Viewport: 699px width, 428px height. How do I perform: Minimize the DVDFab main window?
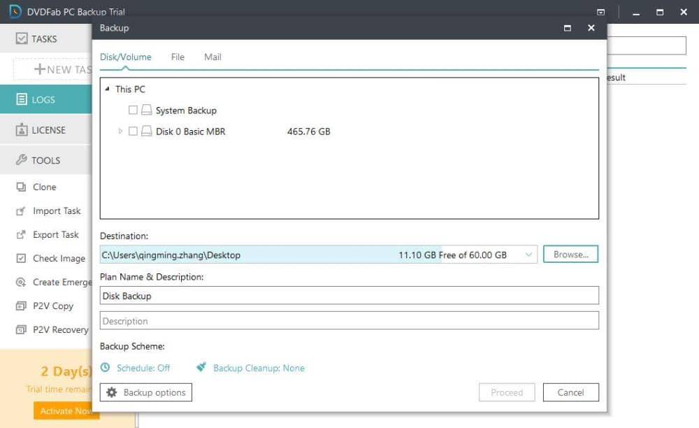click(x=636, y=13)
